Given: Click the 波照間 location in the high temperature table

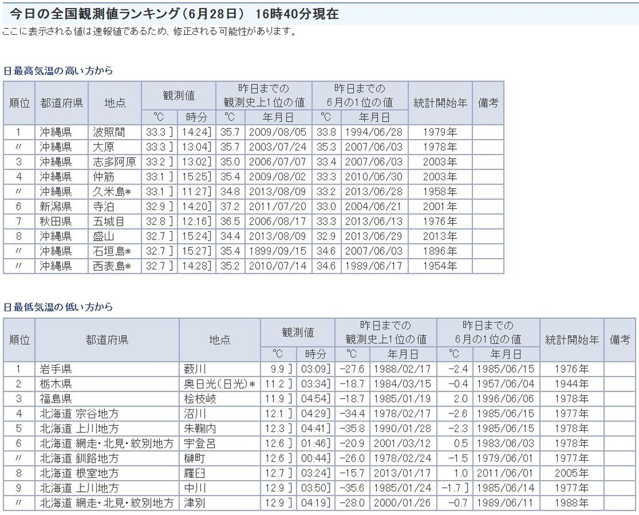Looking at the screenshot, I should tap(109, 132).
